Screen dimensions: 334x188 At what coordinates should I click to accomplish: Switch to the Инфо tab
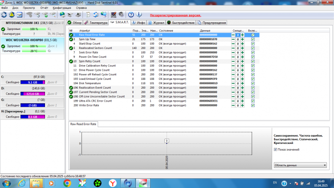click(x=138, y=23)
